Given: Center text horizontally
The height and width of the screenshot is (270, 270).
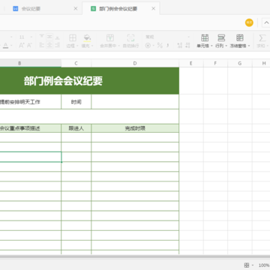Looking at the screenshot, I should click(x=49, y=45).
